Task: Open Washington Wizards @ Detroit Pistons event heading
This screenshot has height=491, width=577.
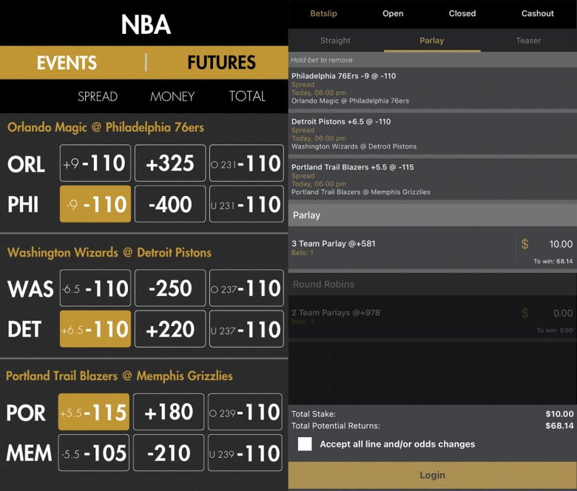Action: click(109, 252)
